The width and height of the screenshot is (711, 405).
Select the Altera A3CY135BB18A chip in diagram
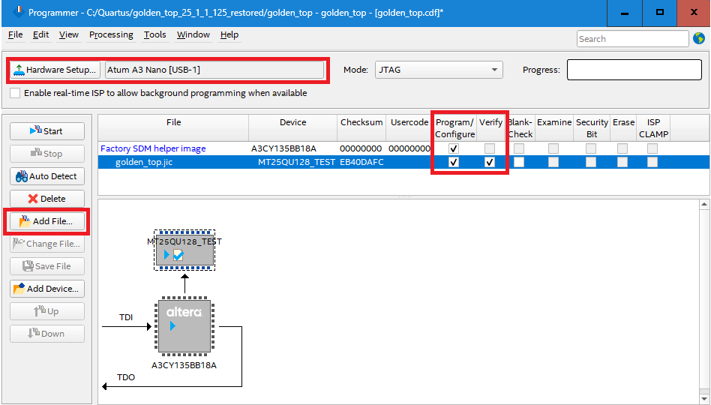[184, 327]
